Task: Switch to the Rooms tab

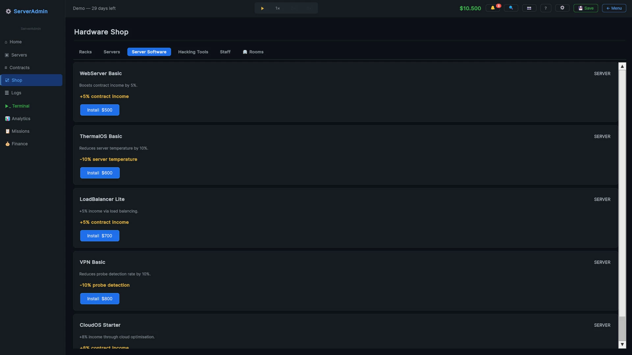Action: click(x=253, y=52)
